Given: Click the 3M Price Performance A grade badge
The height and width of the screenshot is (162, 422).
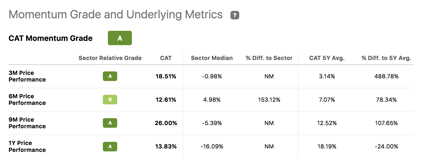Looking at the screenshot, I should coord(110,76).
